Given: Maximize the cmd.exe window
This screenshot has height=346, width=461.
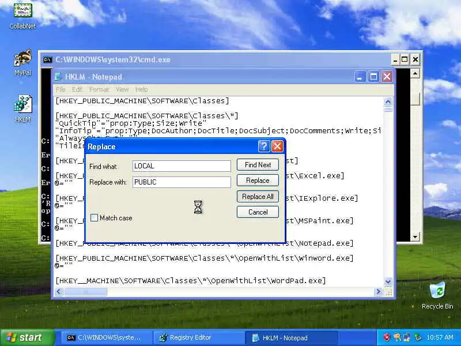Looking at the screenshot, I should tap(405, 60).
